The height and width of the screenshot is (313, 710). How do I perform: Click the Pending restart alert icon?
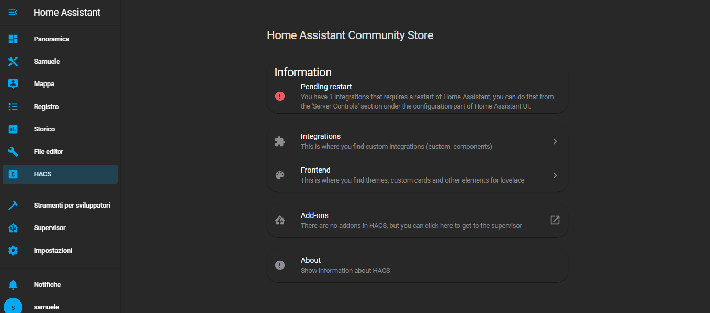click(280, 96)
